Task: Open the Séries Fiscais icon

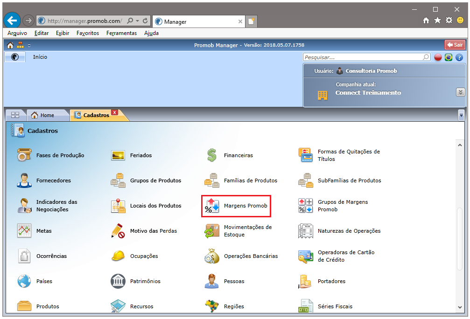Action: [x=306, y=306]
